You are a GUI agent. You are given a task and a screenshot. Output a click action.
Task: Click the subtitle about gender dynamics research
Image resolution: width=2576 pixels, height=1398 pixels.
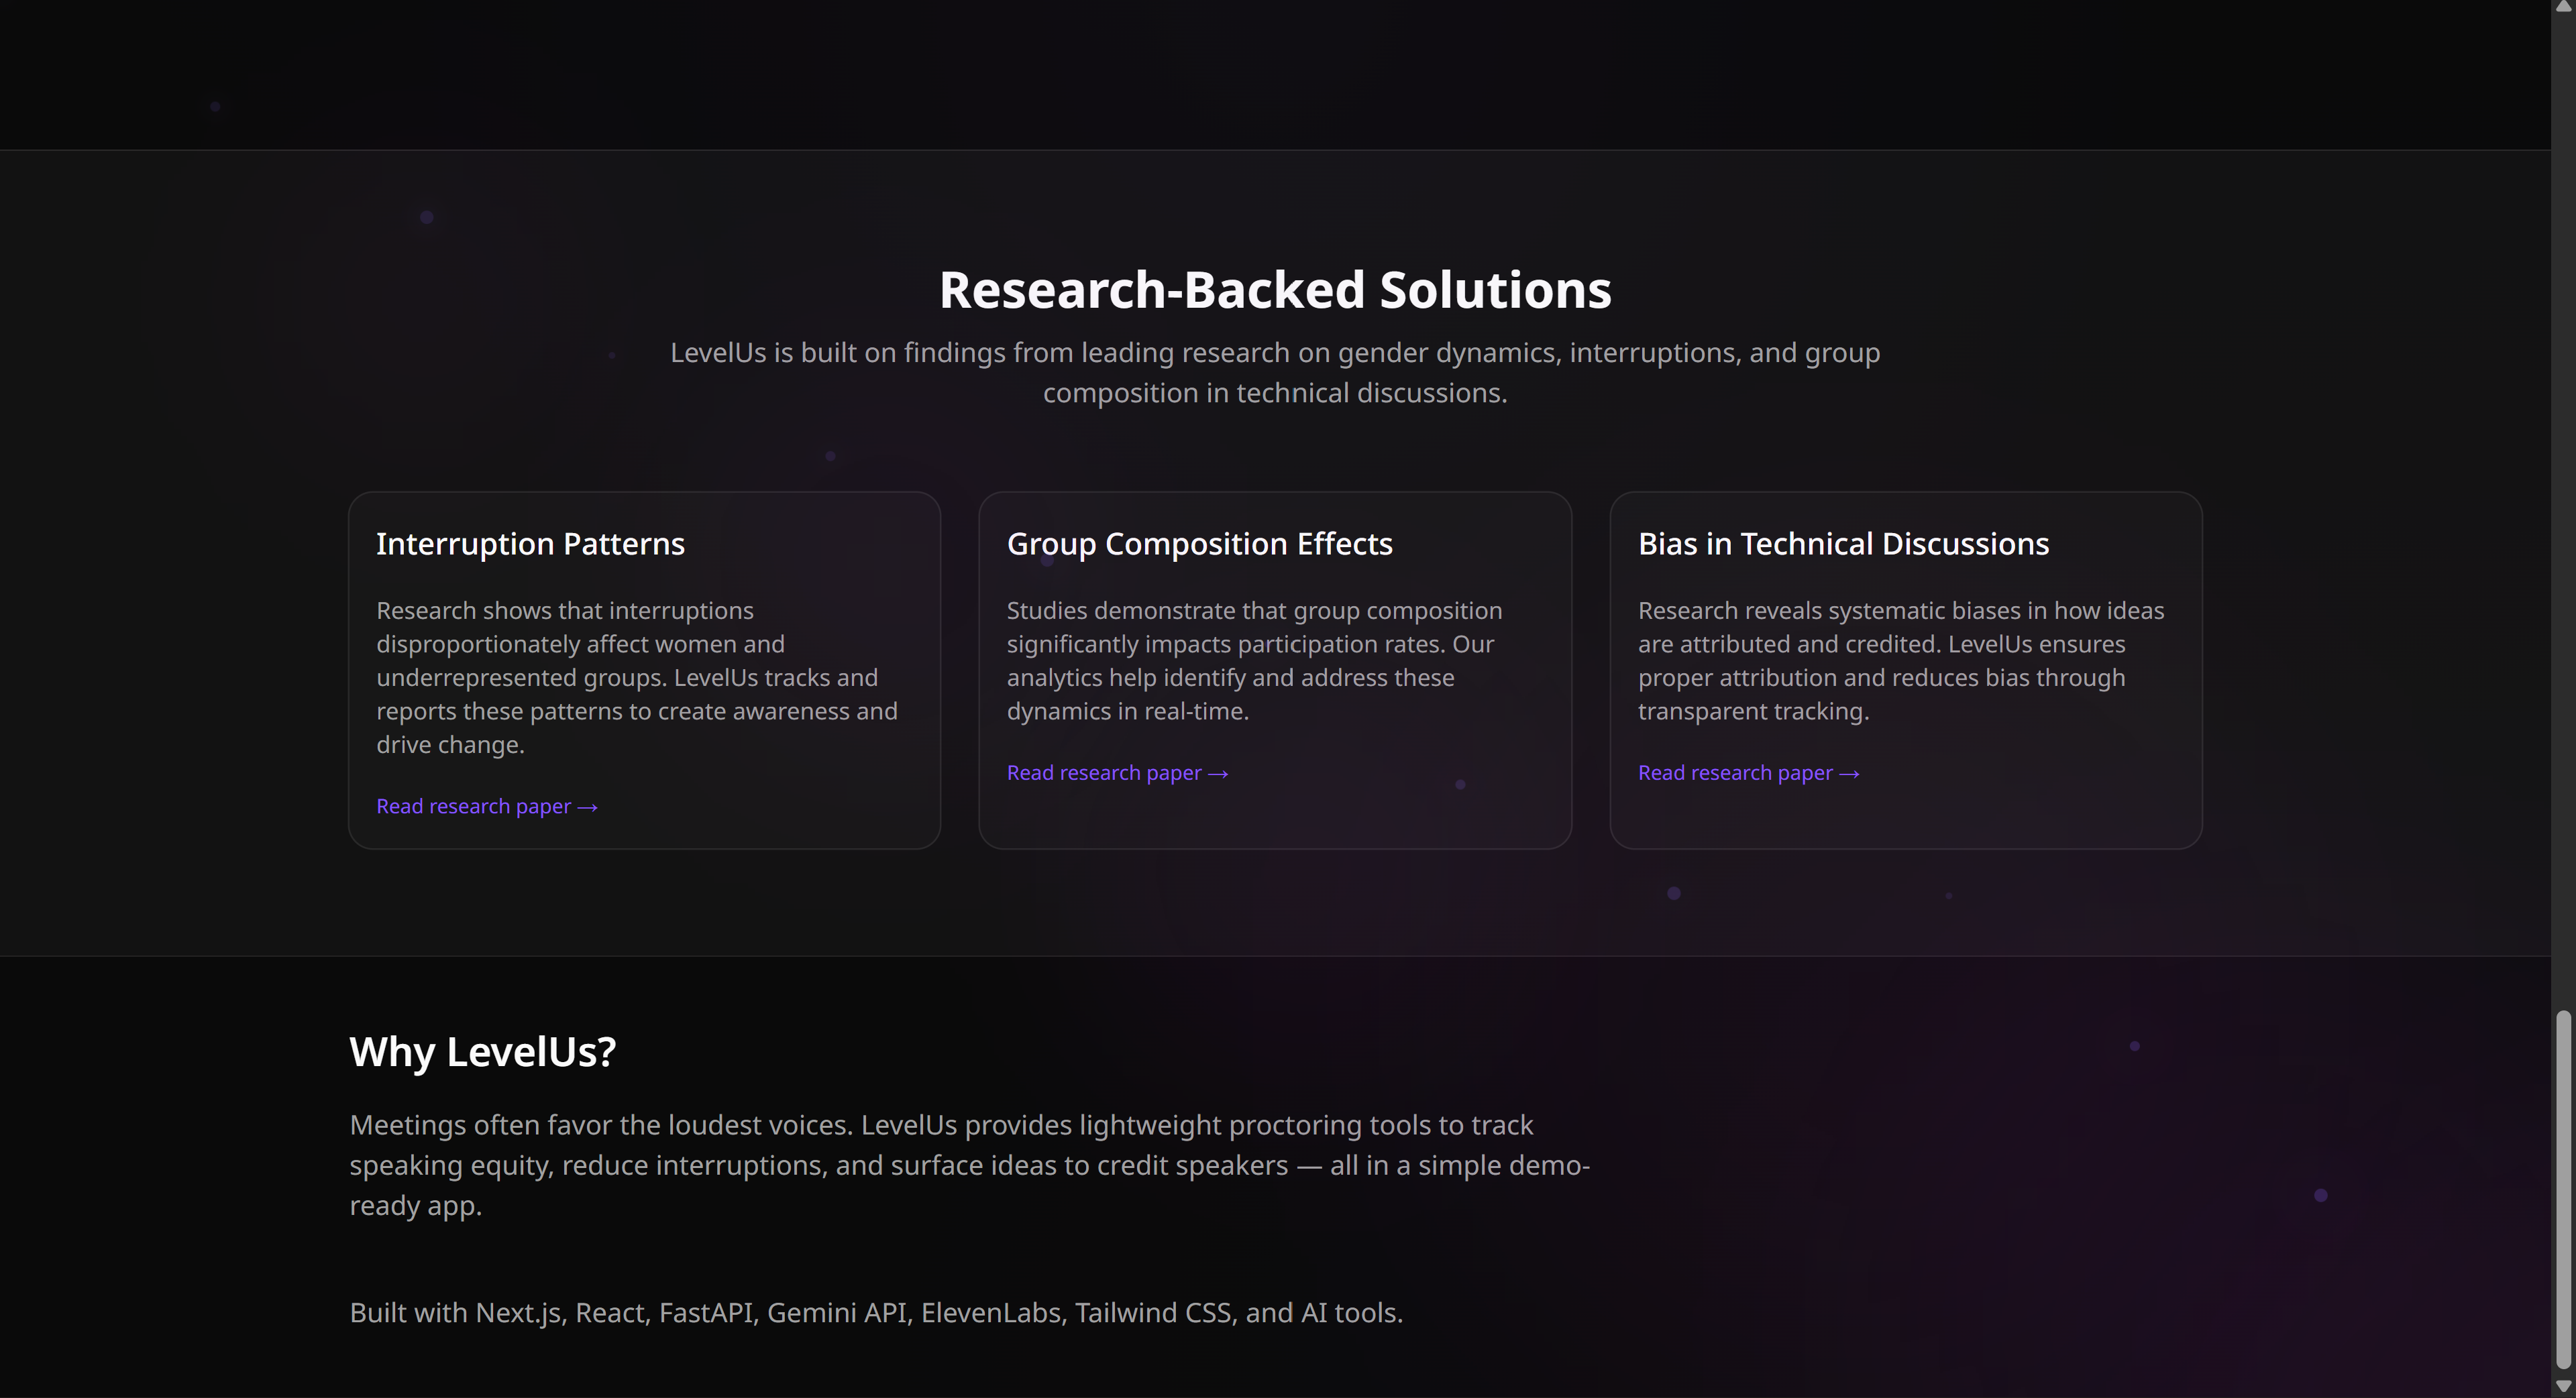click(x=1275, y=371)
